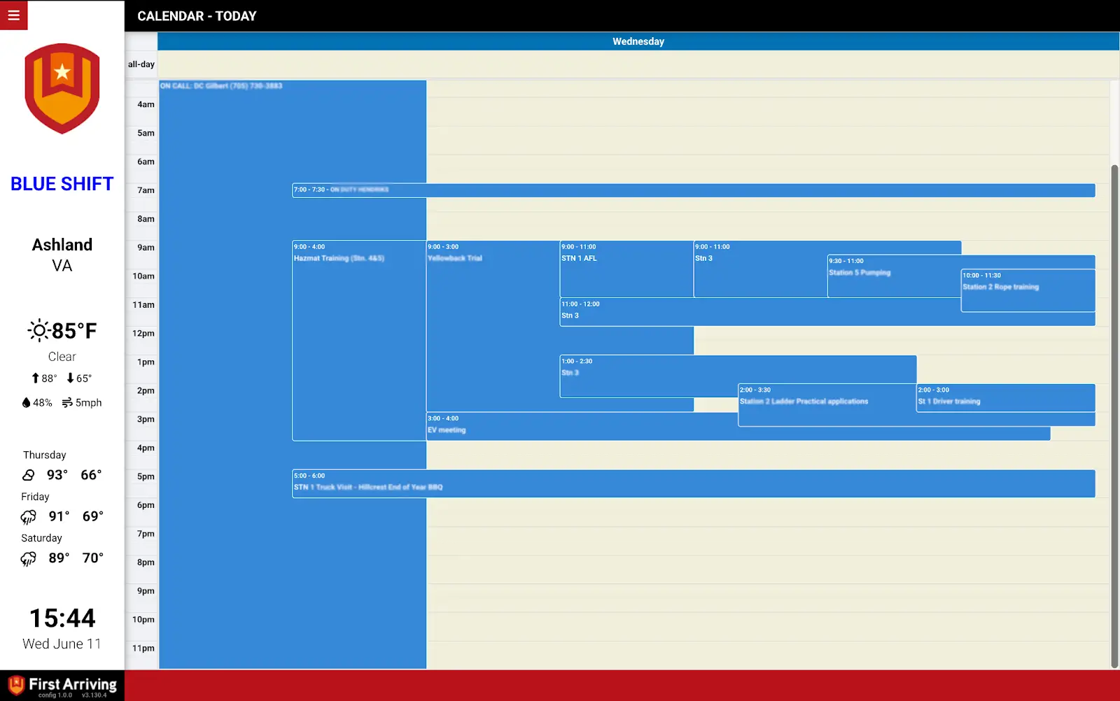Click the humidity droplet icon
The image size is (1120, 701).
[27, 403]
